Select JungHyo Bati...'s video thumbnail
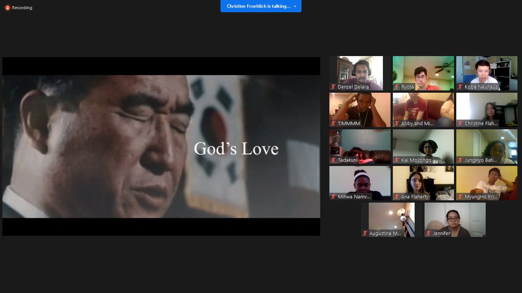Viewport: 522px width, 293px height. point(487,146)
